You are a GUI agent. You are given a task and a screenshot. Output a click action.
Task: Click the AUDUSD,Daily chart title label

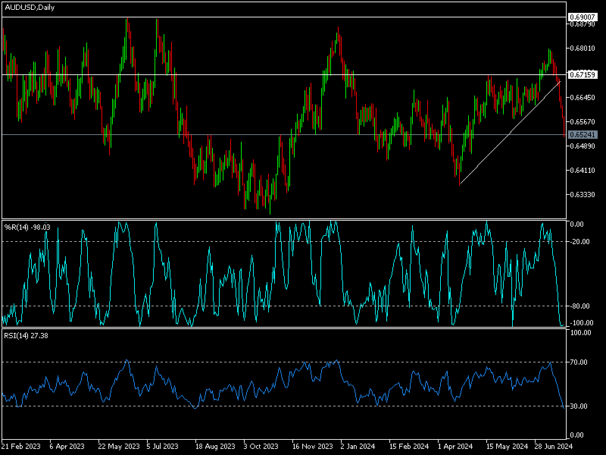tap(30, 6)
